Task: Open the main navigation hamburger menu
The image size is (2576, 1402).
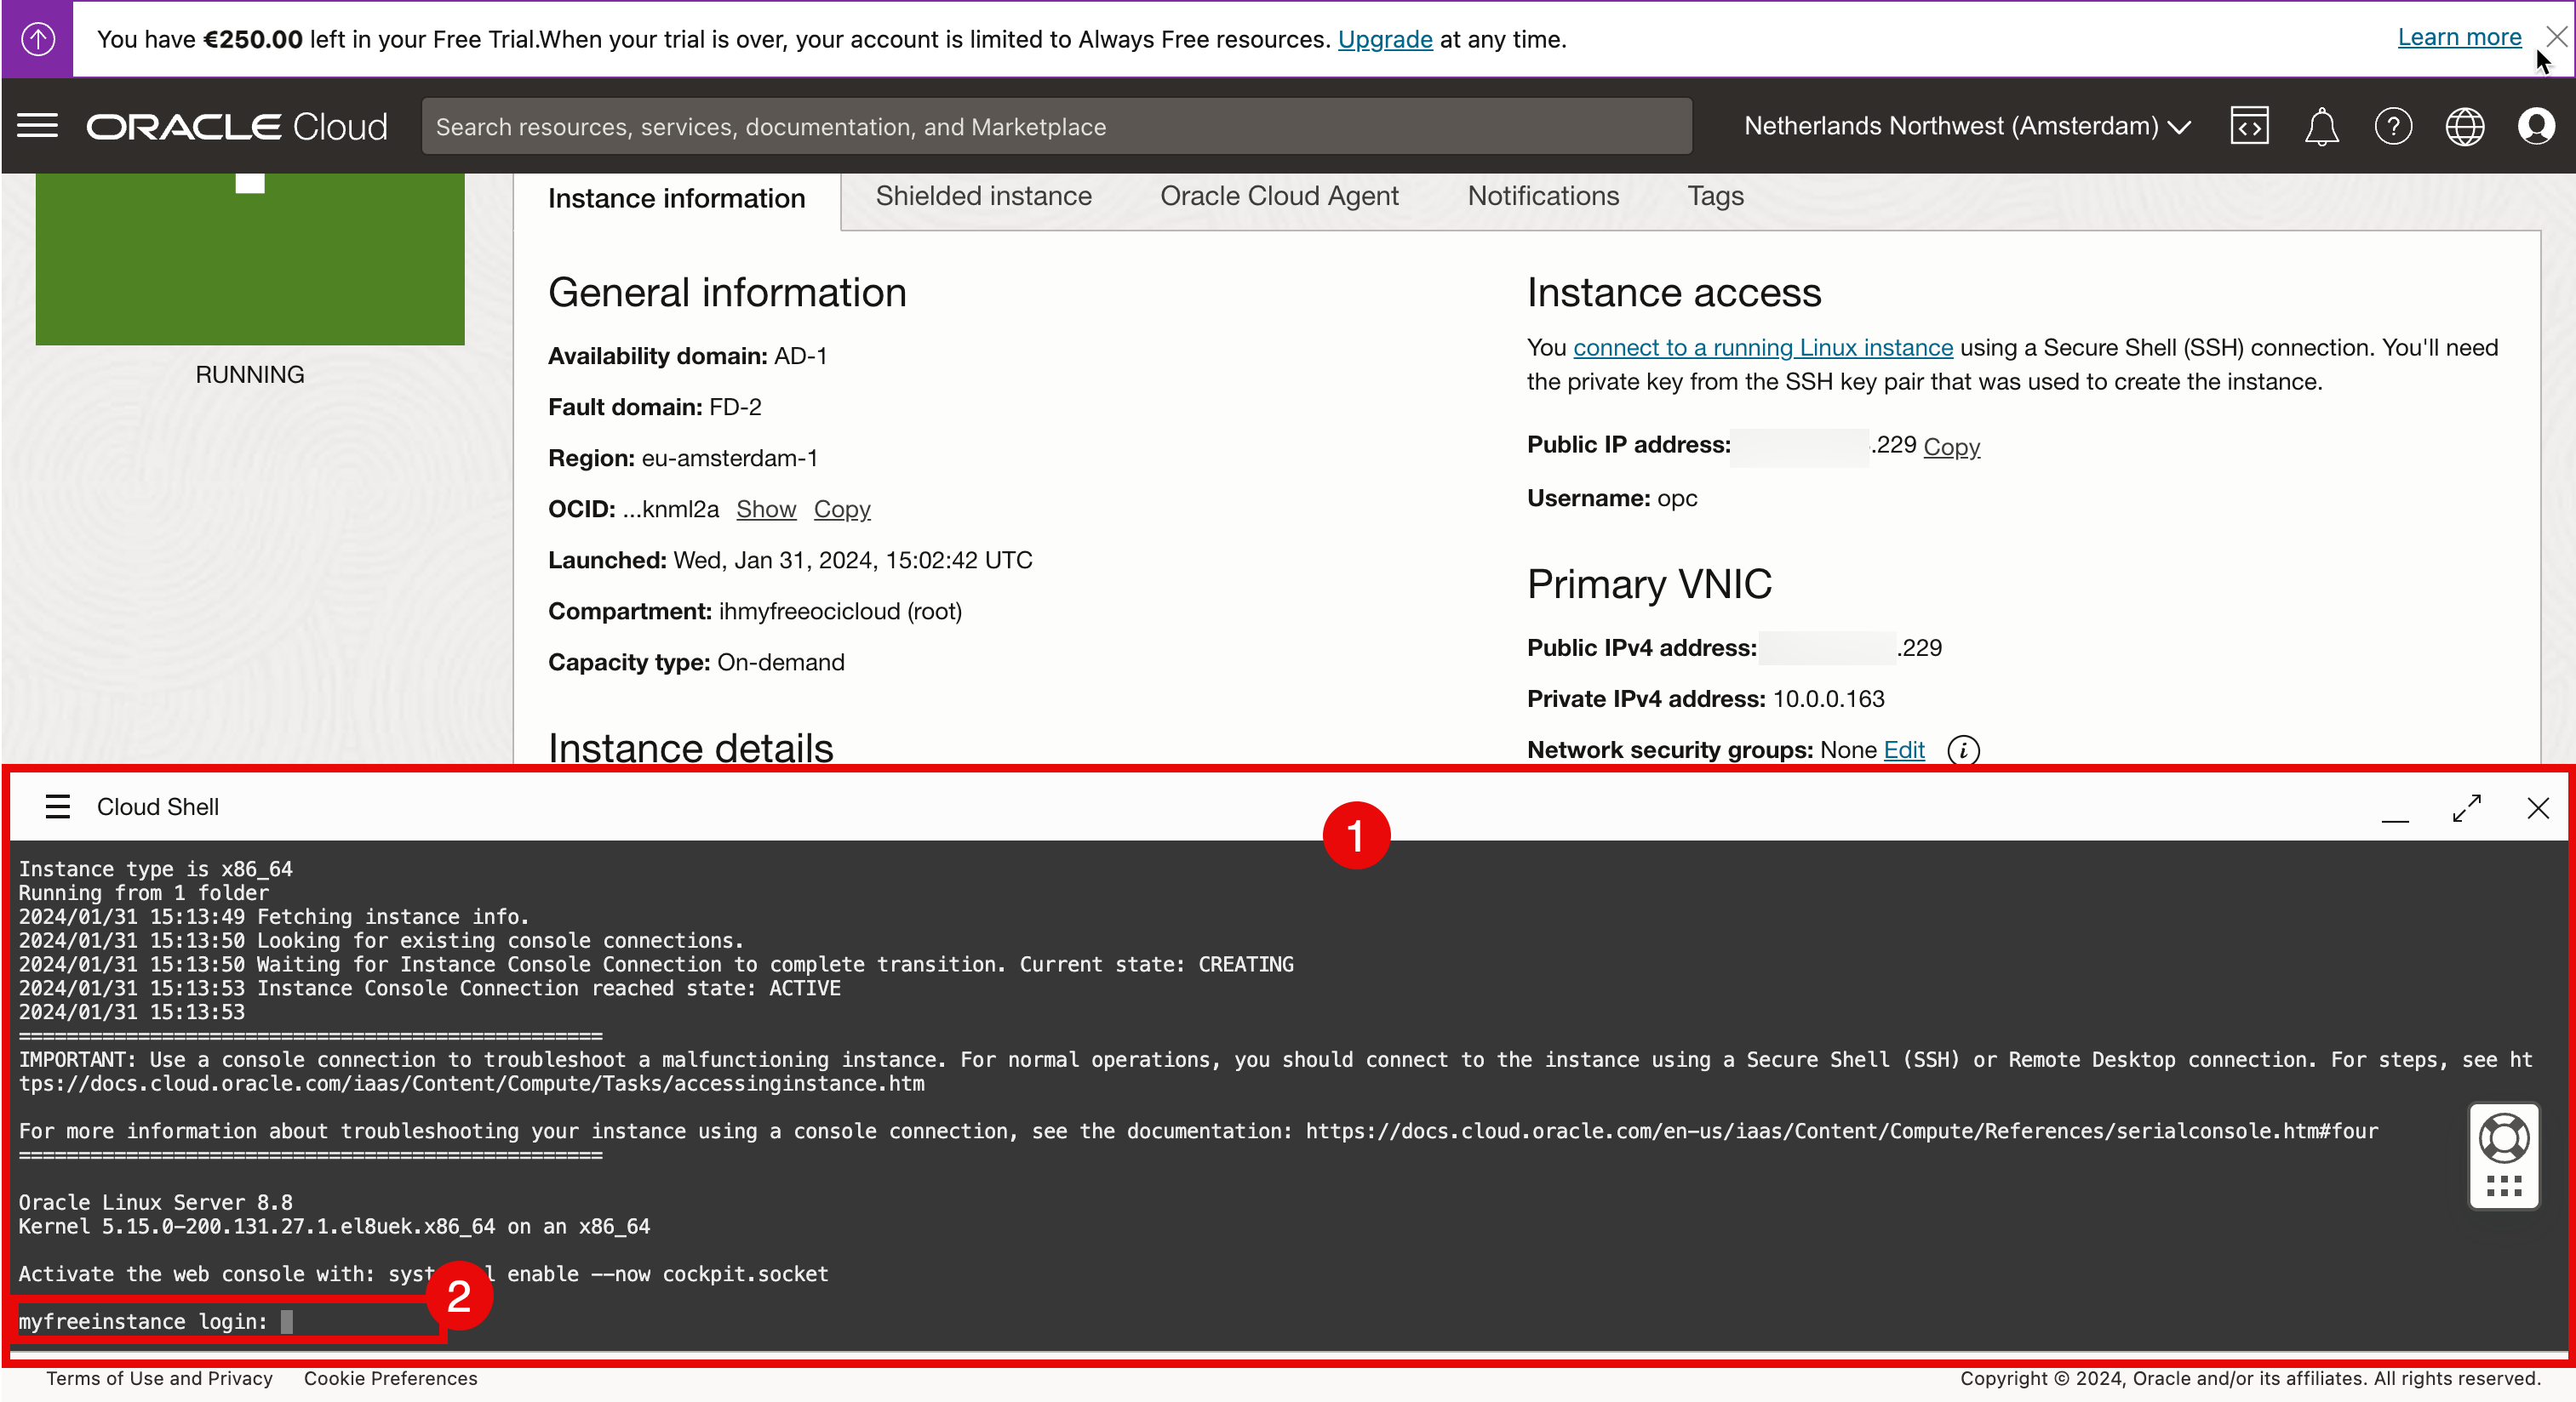Action: click(38, 126)
